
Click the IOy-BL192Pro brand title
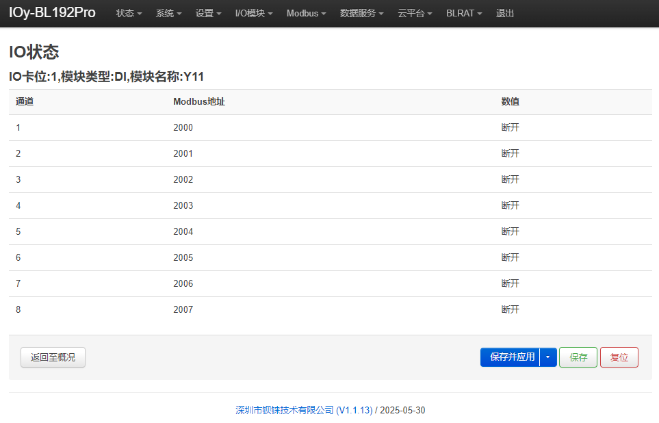click(52, 12)
